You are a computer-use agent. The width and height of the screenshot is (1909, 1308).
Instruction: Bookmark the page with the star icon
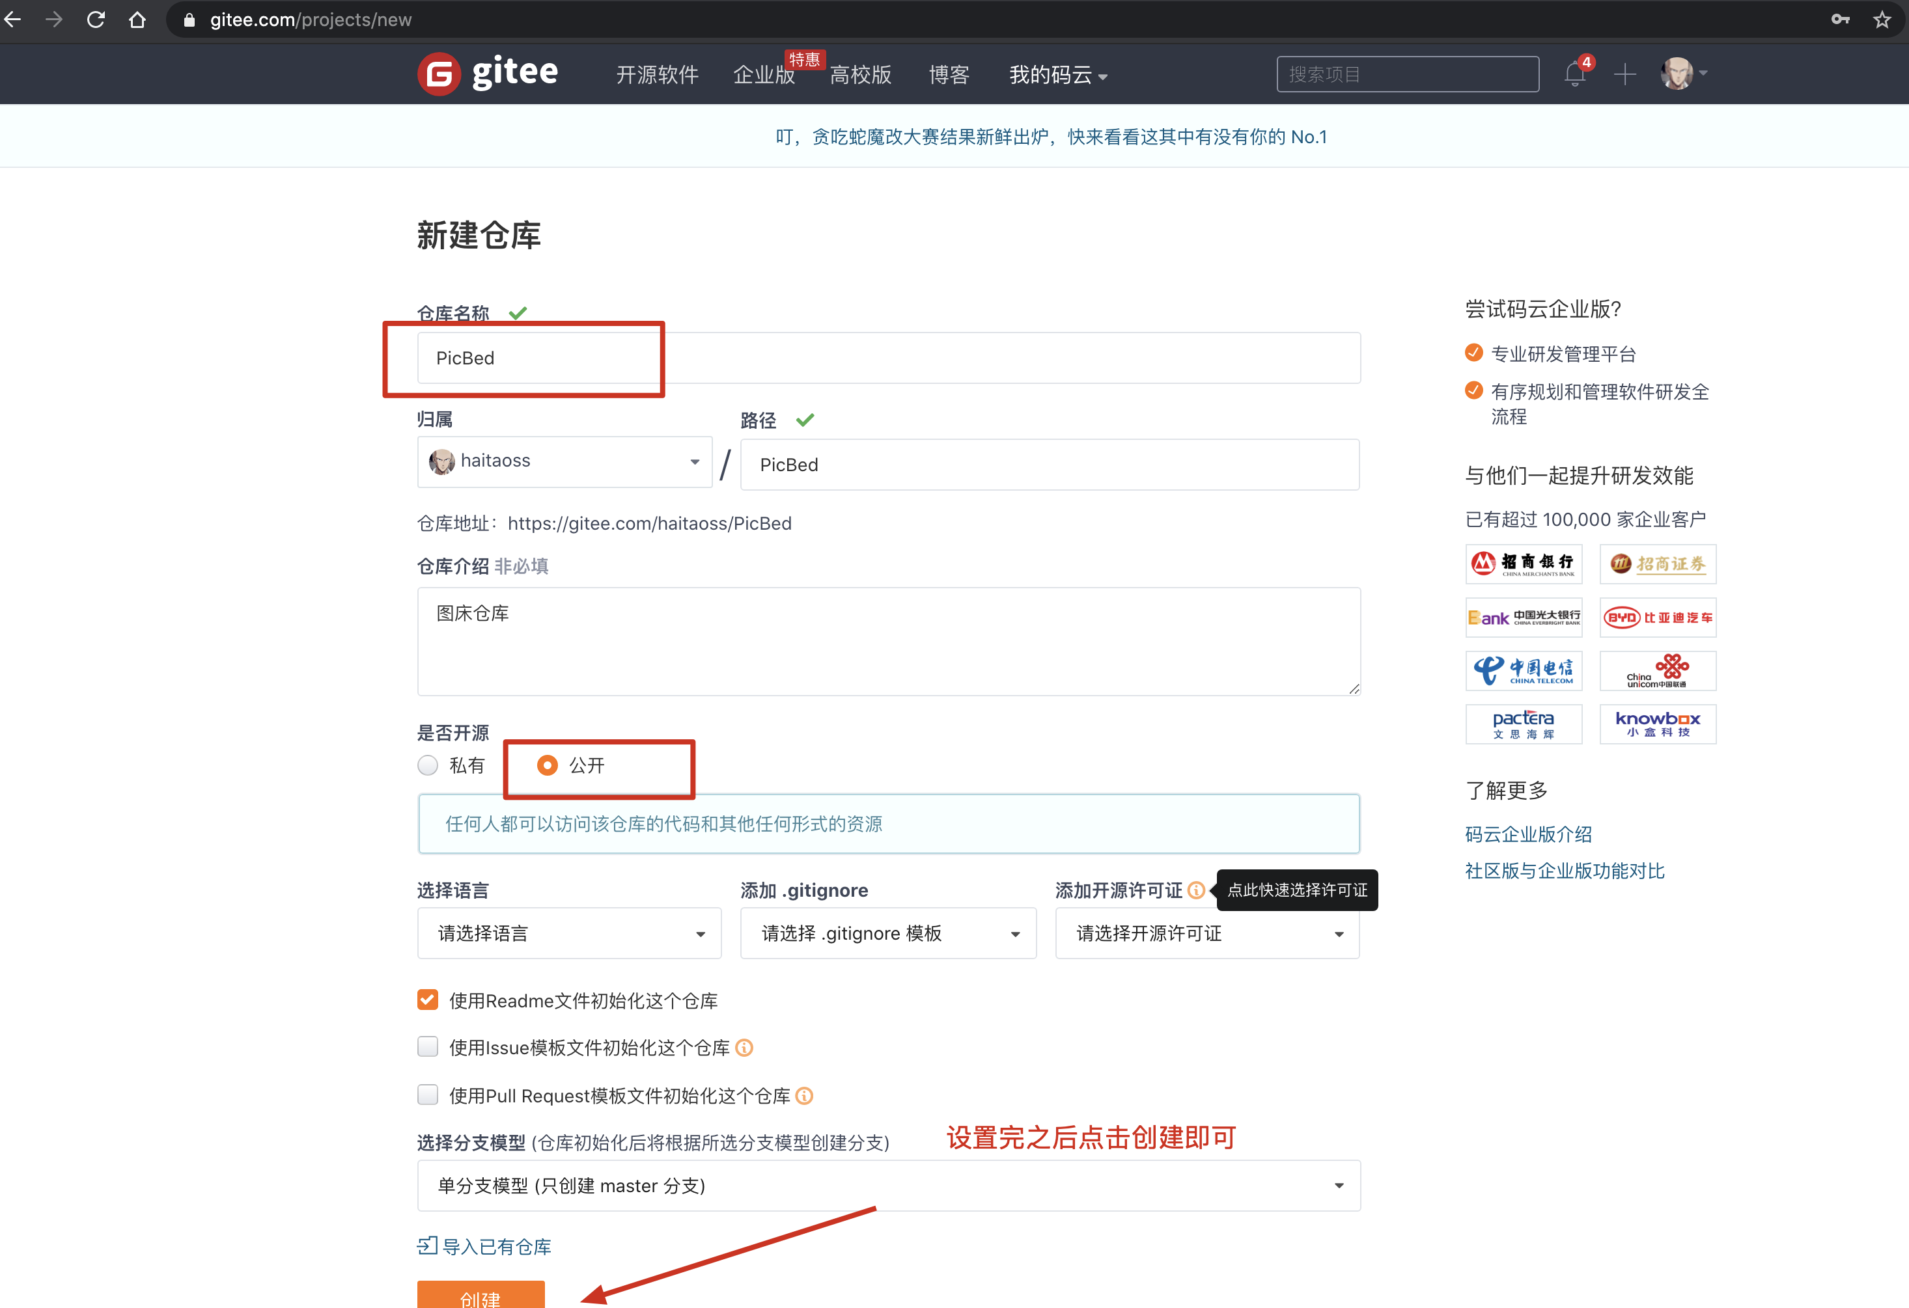pos(1882,20)
